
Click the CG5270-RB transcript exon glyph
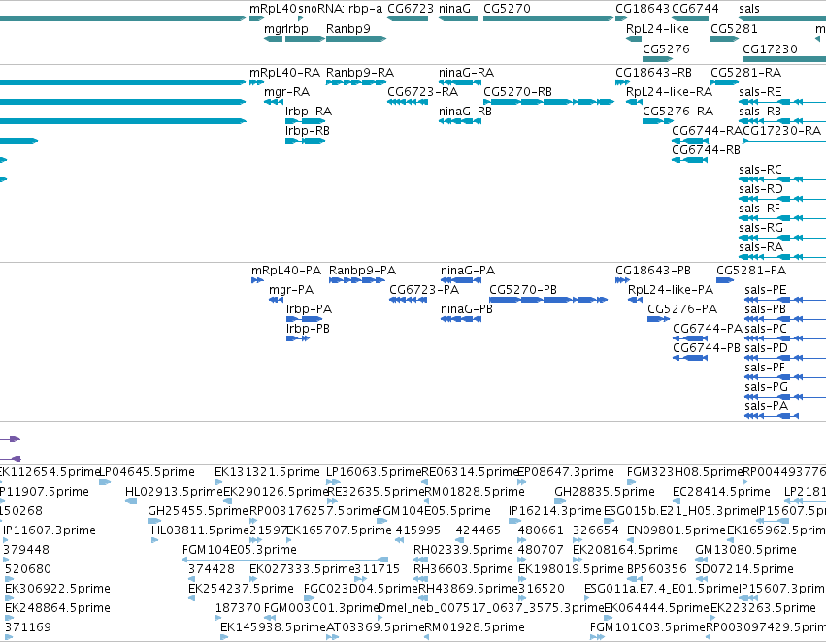tap(548, 102)
